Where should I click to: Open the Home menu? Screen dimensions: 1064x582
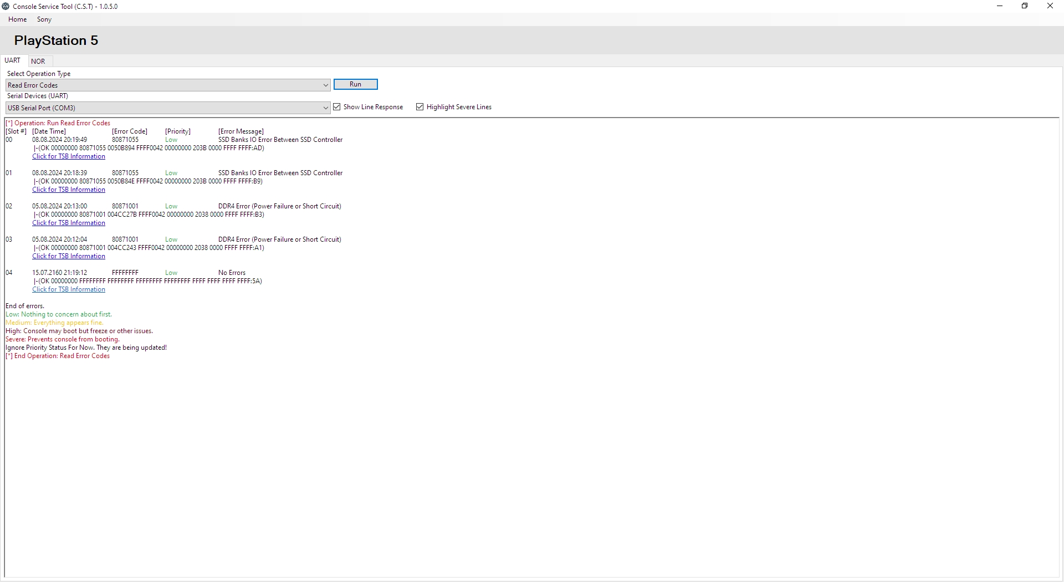pos(18,19)
